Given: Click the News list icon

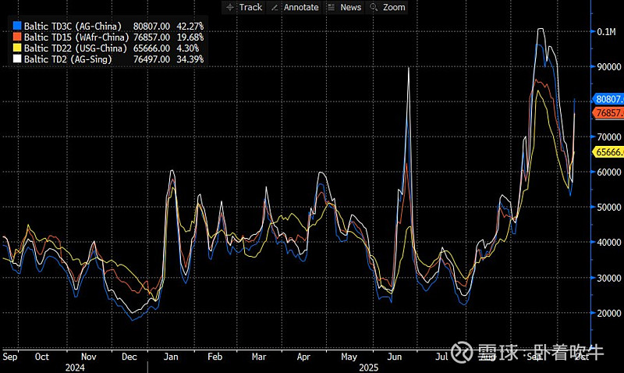Looking at the screenshot, I should [331, 7].
